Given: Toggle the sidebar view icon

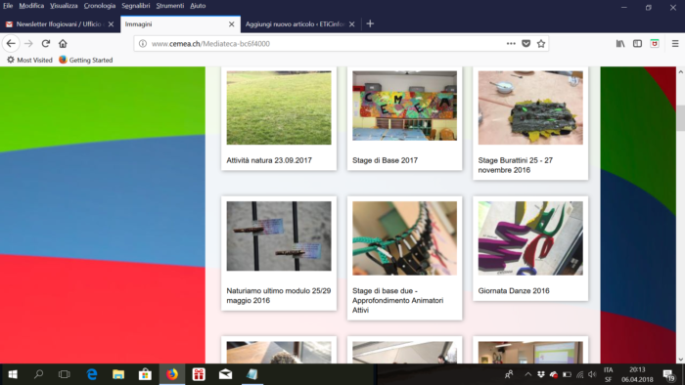Looking at the screenshot, I should coord(637,44).
